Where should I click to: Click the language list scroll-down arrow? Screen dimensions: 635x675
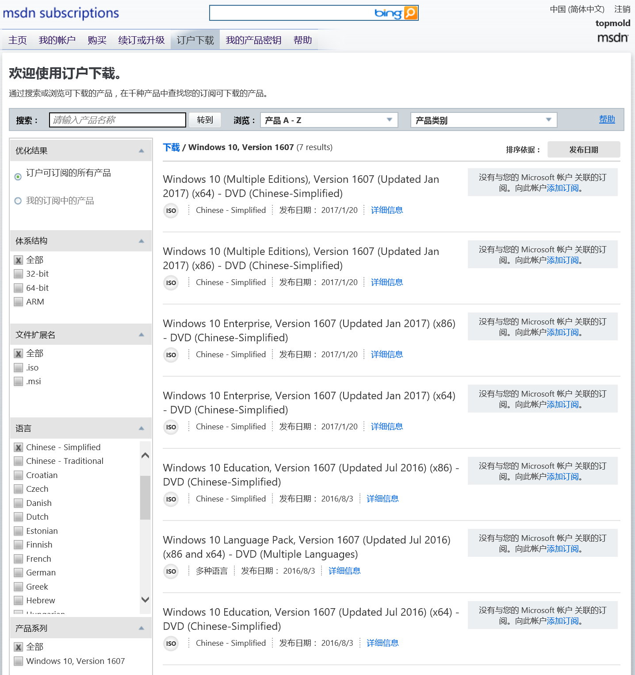(145, 600)
